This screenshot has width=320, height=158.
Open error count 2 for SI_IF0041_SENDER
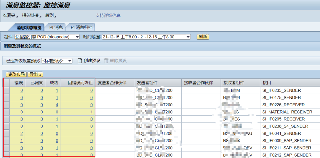21,133
